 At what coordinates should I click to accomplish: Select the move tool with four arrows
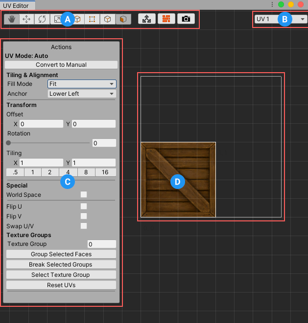coord(27,19)
